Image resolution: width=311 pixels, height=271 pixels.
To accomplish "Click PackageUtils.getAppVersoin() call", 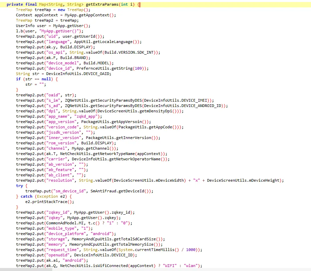I will click(x=115, y=122).
